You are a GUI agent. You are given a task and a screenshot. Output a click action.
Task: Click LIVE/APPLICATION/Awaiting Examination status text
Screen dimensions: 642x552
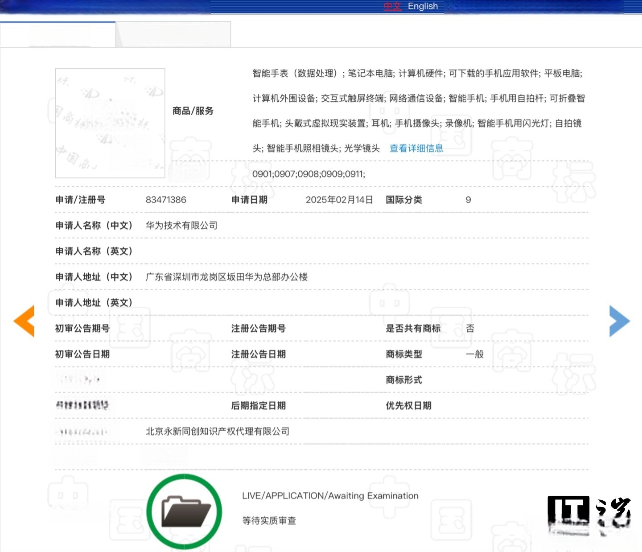point(330,496)
